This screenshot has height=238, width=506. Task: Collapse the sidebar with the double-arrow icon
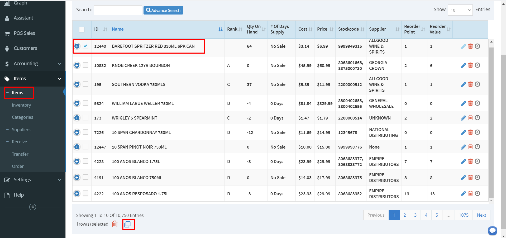point(32,207)
